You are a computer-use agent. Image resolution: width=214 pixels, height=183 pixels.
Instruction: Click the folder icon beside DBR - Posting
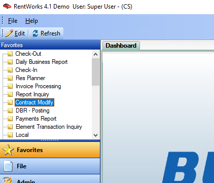[10, 111]
